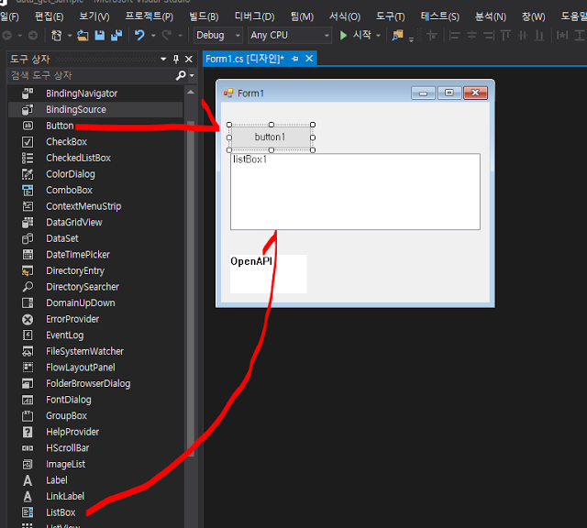Choose the DateTimePicker control icon
Image resolution: width=587 pixels, height=528 pixels.
(28, 255)
